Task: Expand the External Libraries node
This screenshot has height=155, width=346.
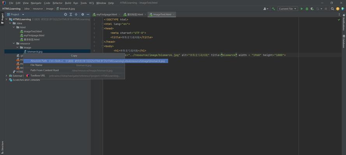Action: [x=6, y=76]
